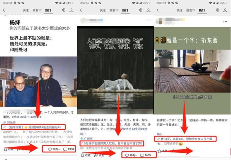Screen dimensions: 231x160
Task: Switch to the 关注 tab in the 8:03:13 screen
Action: coord(180,10)
